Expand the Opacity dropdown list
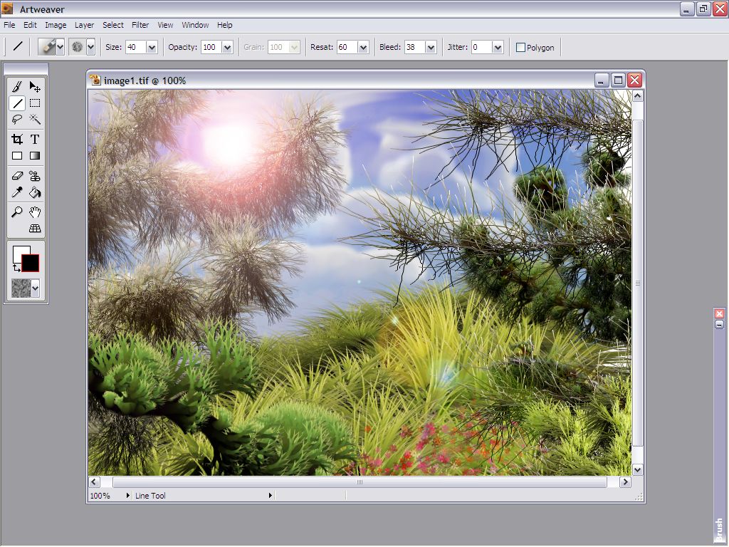Screen dimensions: 729x547 227,48
